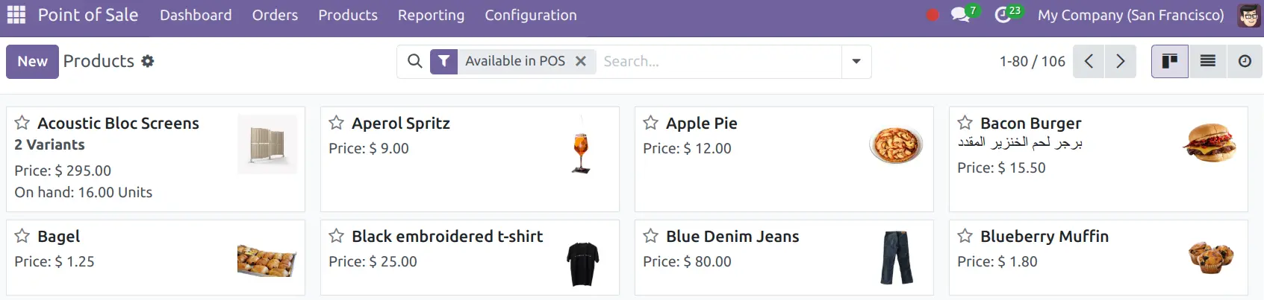Click the Products settings gear icon
Image resolution: width=1264 pixels, height=300 pixels.
[148, 61]
